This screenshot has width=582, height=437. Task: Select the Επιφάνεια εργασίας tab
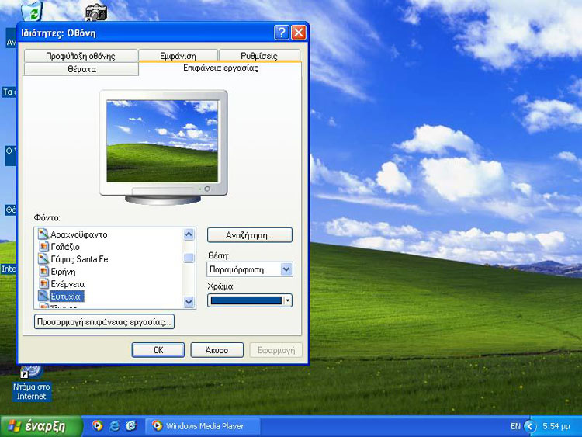220,68
